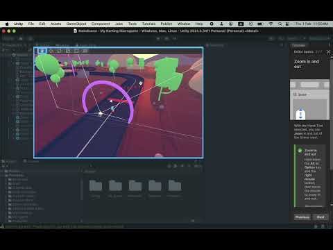Open the Layout dropdown in top toolbar
Screen dimensions: 333x250
(x=319, y=38)
